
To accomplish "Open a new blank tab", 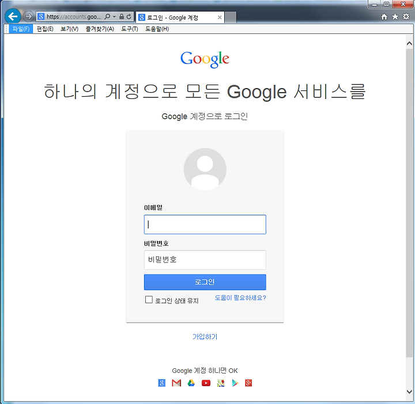I will click(x=231, y=17).
